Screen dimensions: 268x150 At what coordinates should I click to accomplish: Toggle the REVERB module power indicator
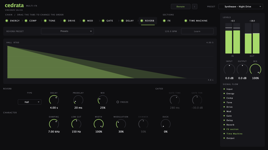coord(142,21)
